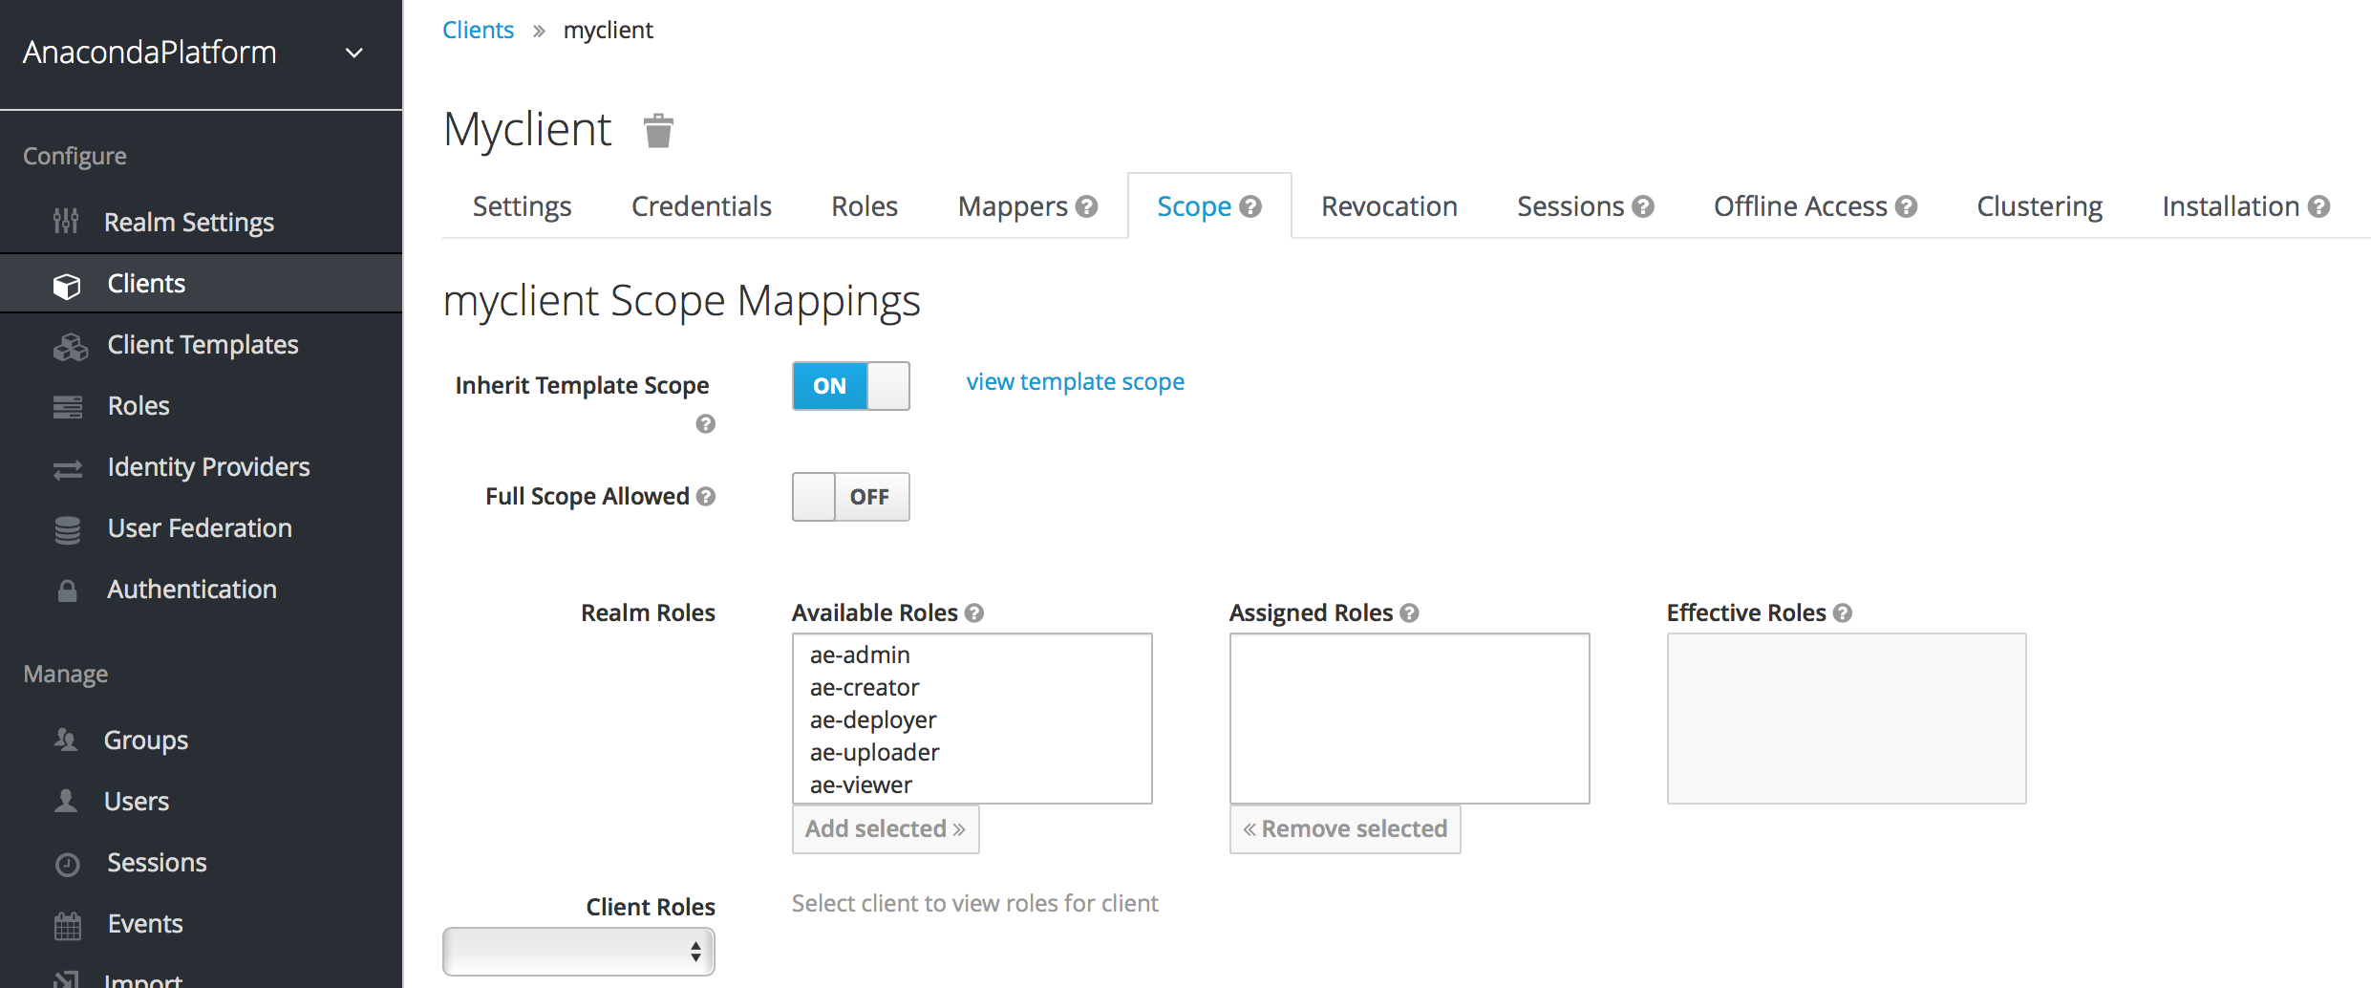Turn off the Inherit Template Scope switch
This screenshot has height=988, width=2371.
[850, 386]
